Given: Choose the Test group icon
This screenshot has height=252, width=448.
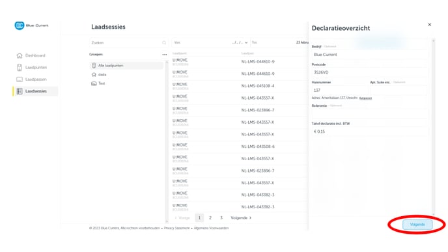Looking at the screenshot, I should tap(94, 83).
